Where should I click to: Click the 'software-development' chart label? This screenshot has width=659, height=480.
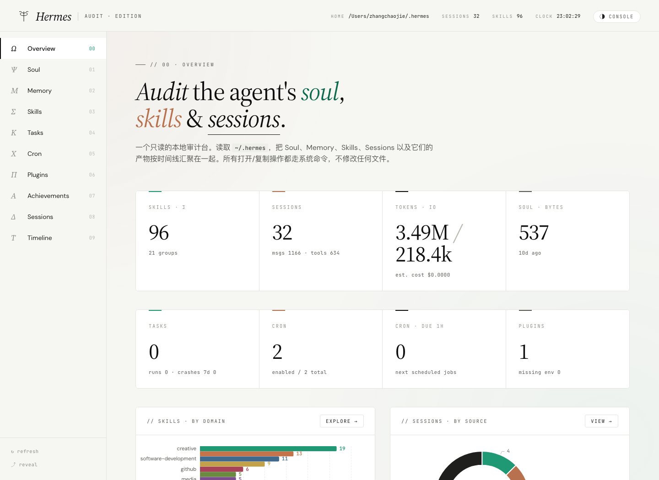(x=168, y=459)
